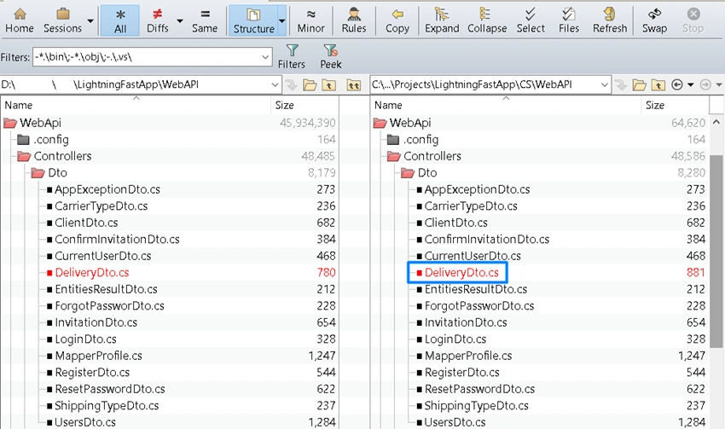Select left MapperProfile.cs file

coord(98,356)
